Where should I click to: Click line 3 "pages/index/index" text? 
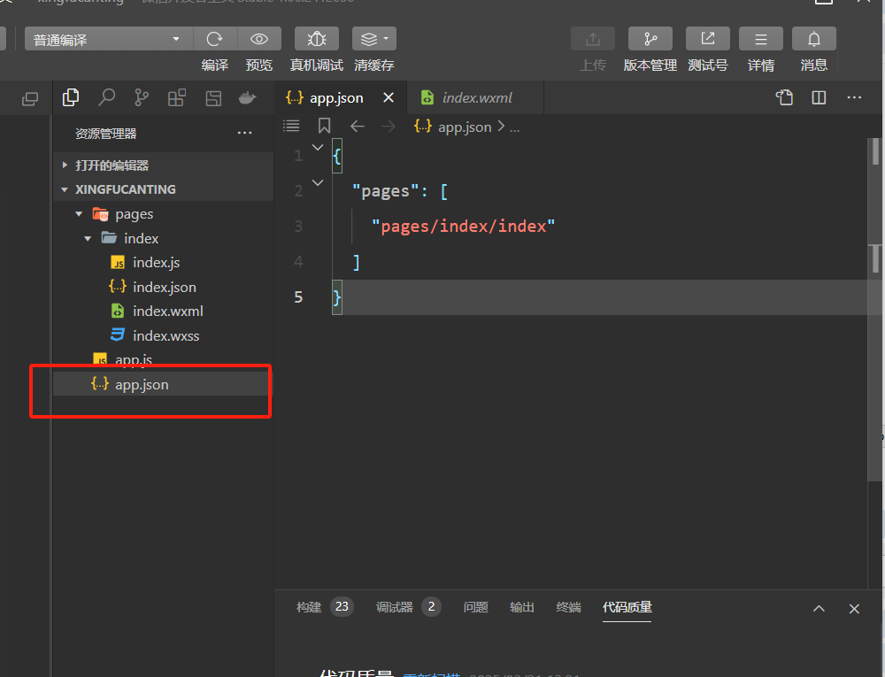[463, 227]
